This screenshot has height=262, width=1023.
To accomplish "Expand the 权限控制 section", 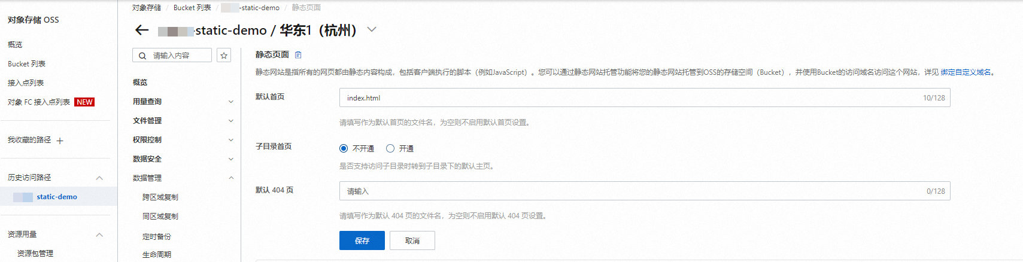I will pos(231,140).
